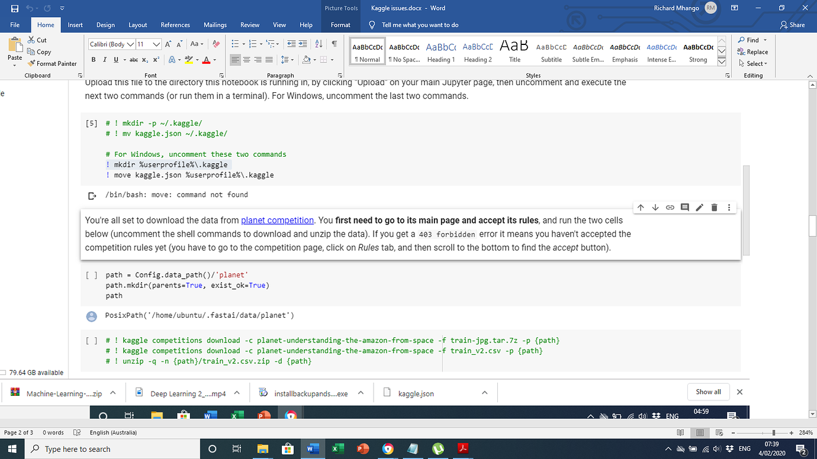Switch to the Picture Tools Format tab

pyautogui.click(x=340, y=25)
